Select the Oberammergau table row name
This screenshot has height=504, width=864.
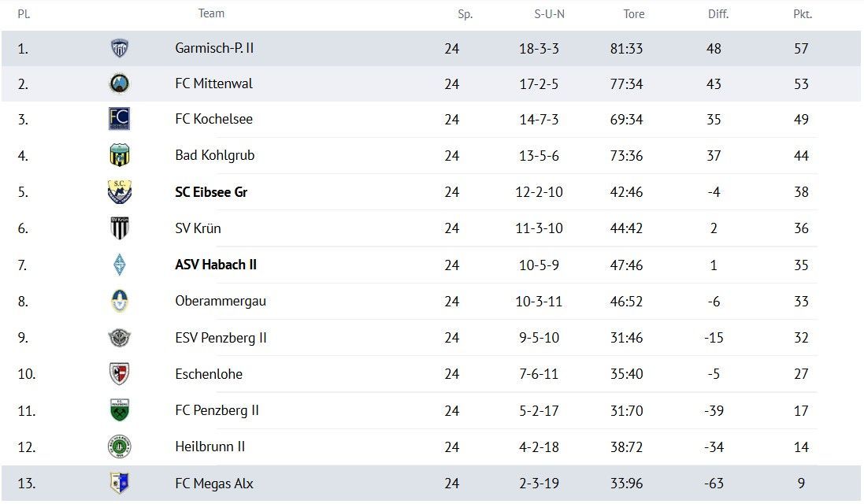click(x=221, y=301)
